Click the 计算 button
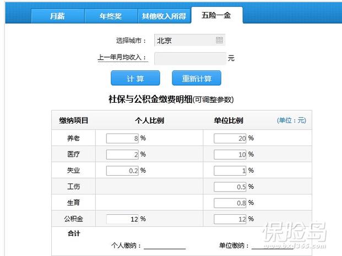This screenshot has height=256, width=342. tap(135, 78)
